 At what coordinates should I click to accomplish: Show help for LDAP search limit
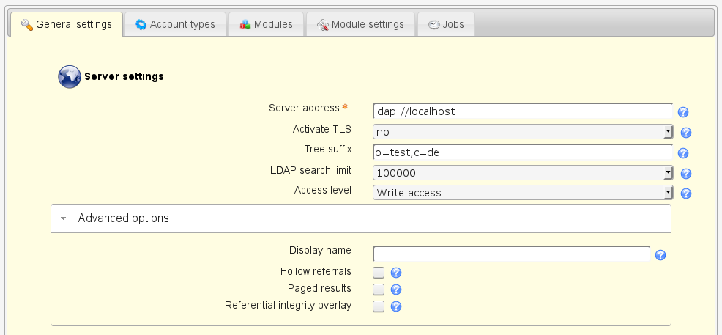point(686,174)
